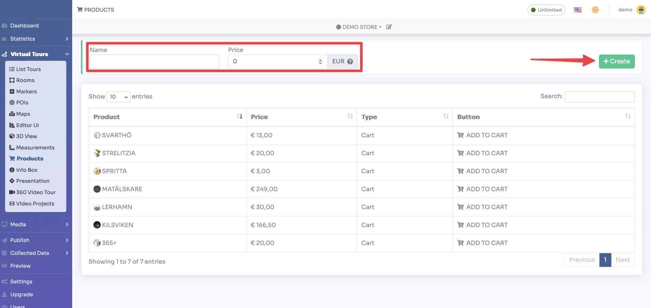The width and height of the screenshot is (651, 308).
Task: Click the Settings gears icon
Action: pos(4,282)
